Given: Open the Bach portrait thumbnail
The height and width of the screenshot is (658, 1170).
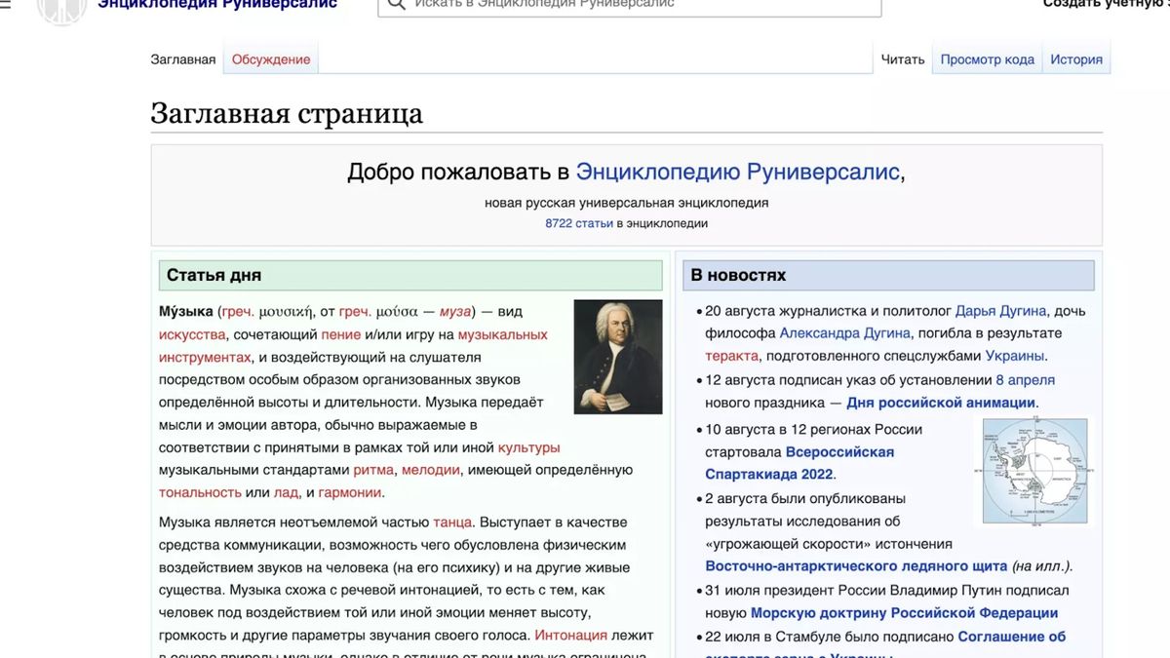Looking at the screenshot, I should click(x=618, y=357).
